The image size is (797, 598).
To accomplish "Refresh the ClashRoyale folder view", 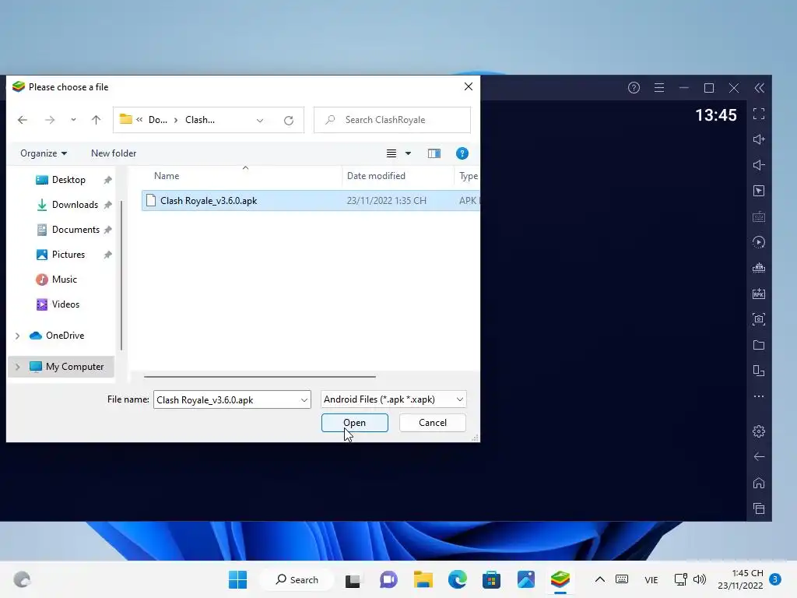I will pos(289,121).
